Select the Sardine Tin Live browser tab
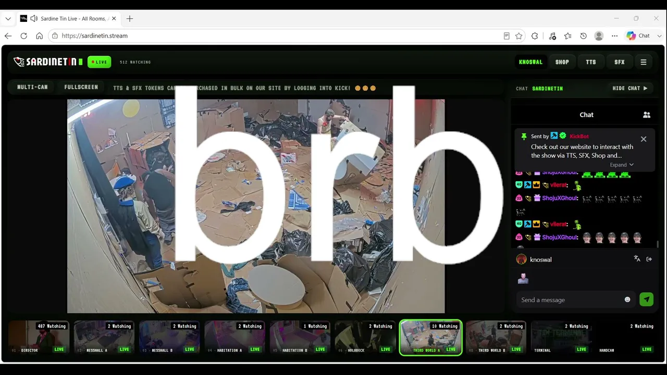 (68, 19)
